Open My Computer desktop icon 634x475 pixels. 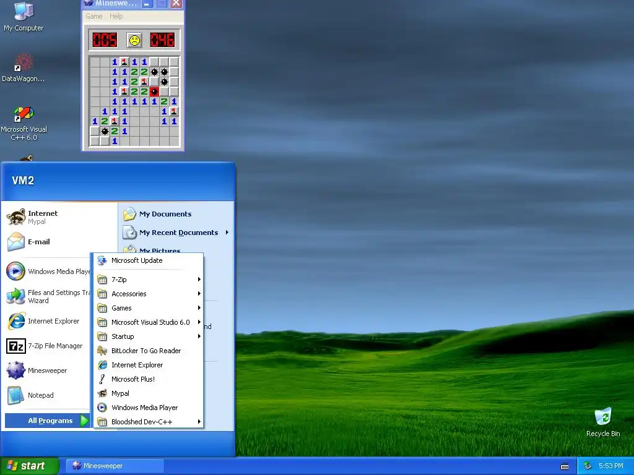[x=24, y=17]
